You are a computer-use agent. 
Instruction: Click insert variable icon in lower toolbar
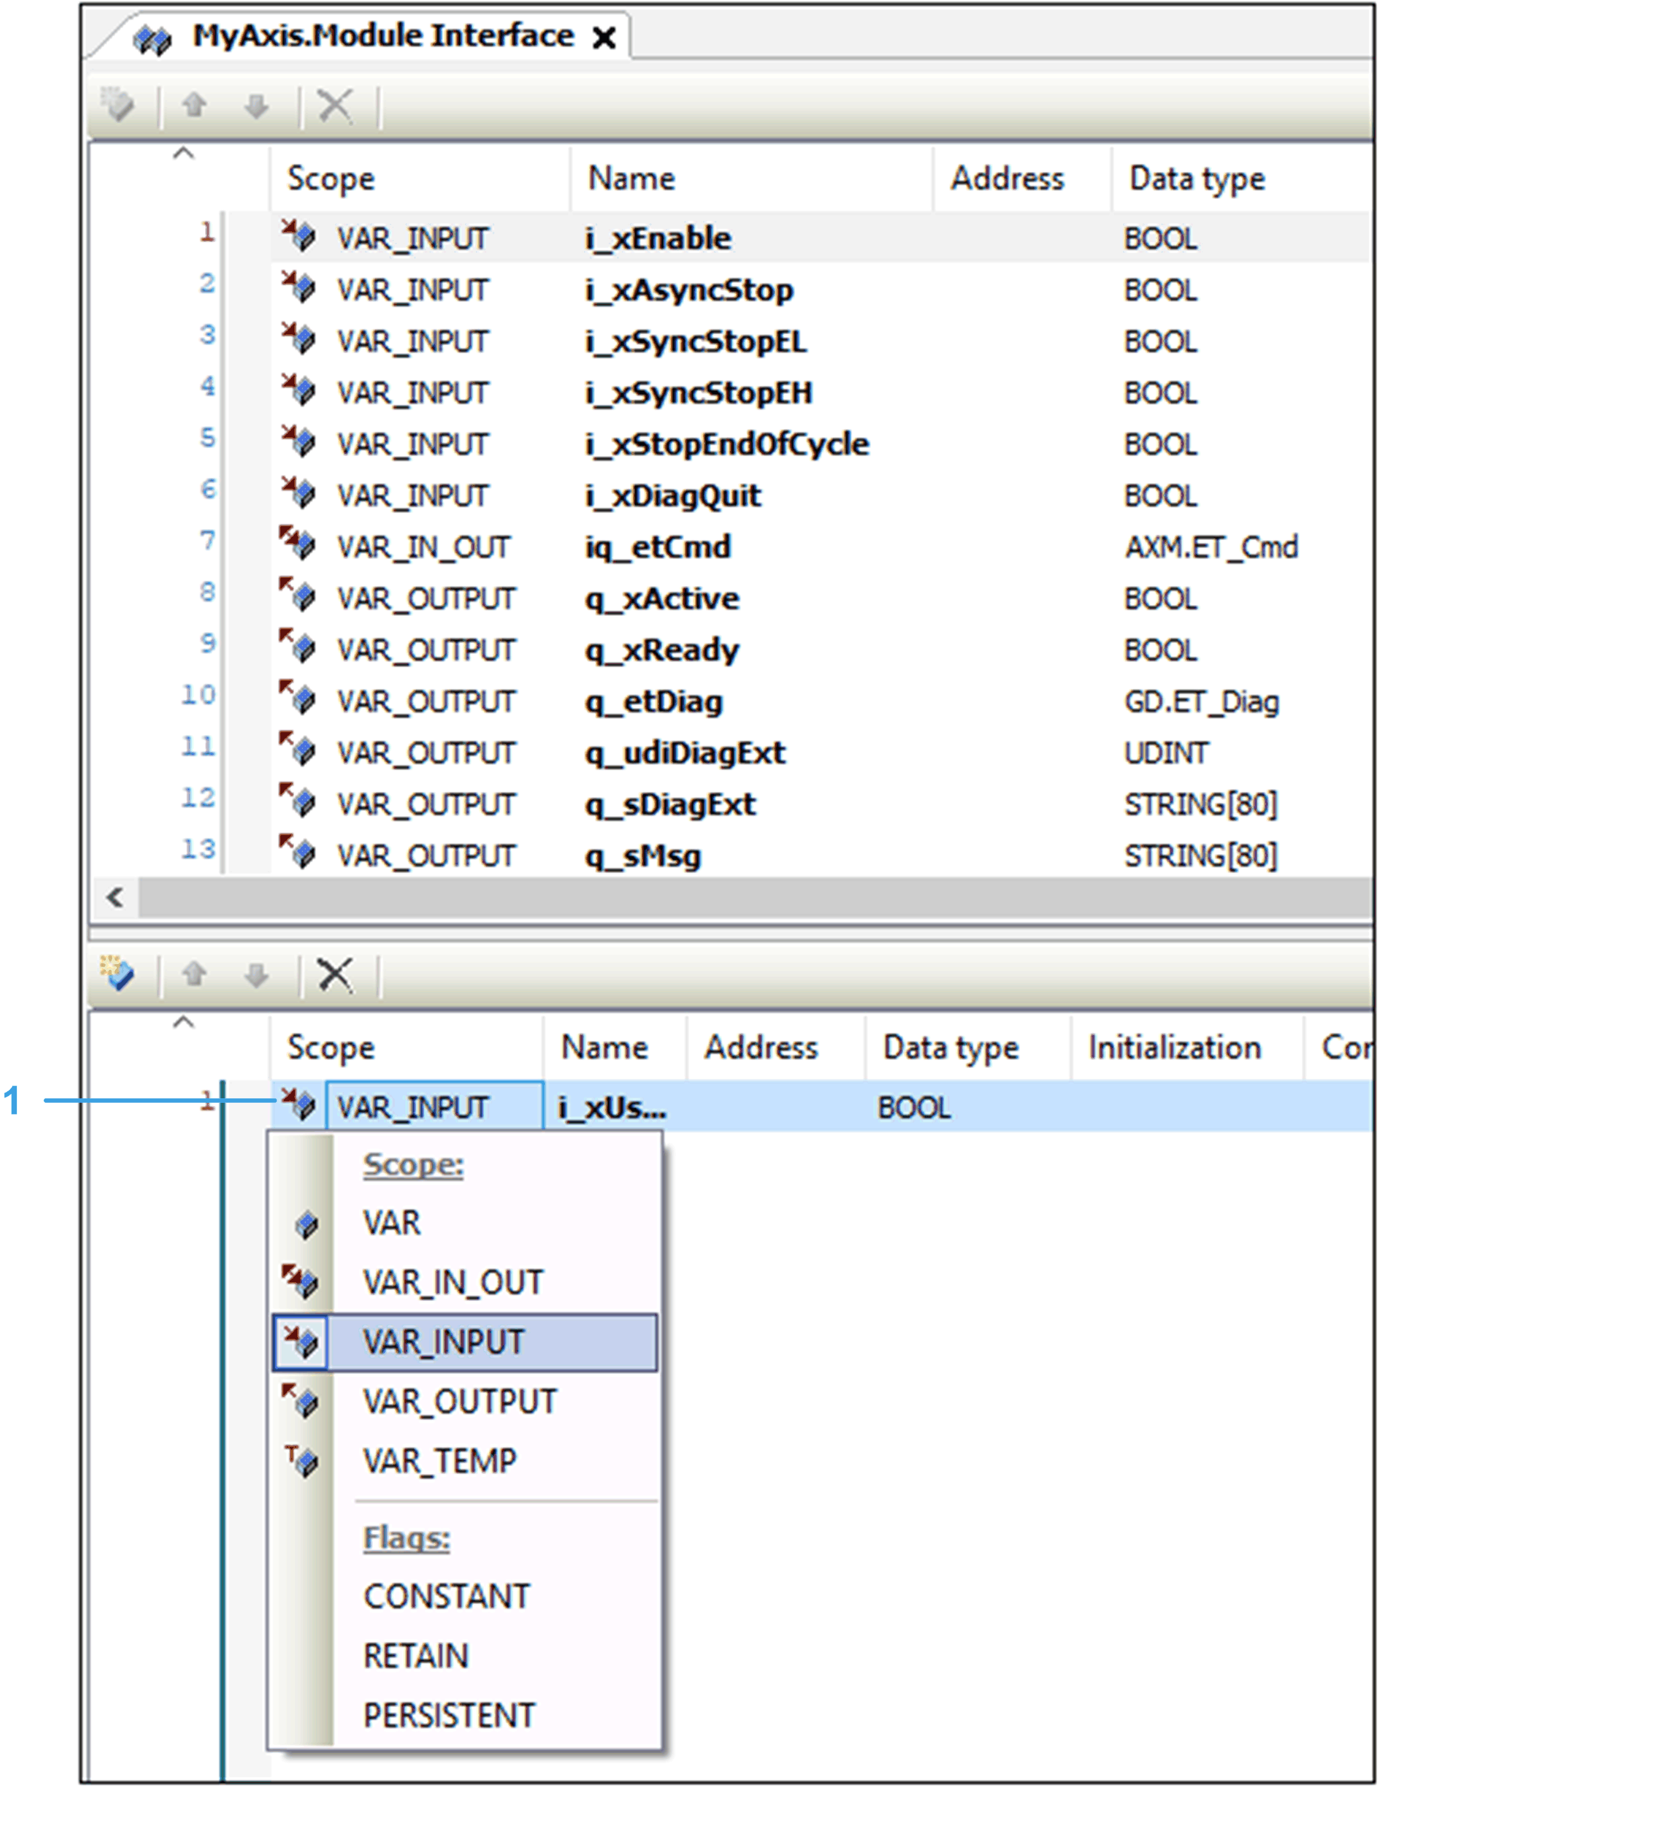[119, 974]
